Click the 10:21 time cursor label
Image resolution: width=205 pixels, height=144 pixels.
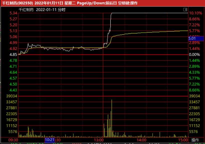[x=49, y=140]
